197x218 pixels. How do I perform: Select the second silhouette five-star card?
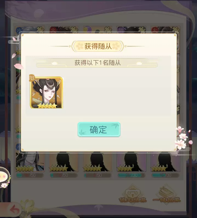[64, 161]
